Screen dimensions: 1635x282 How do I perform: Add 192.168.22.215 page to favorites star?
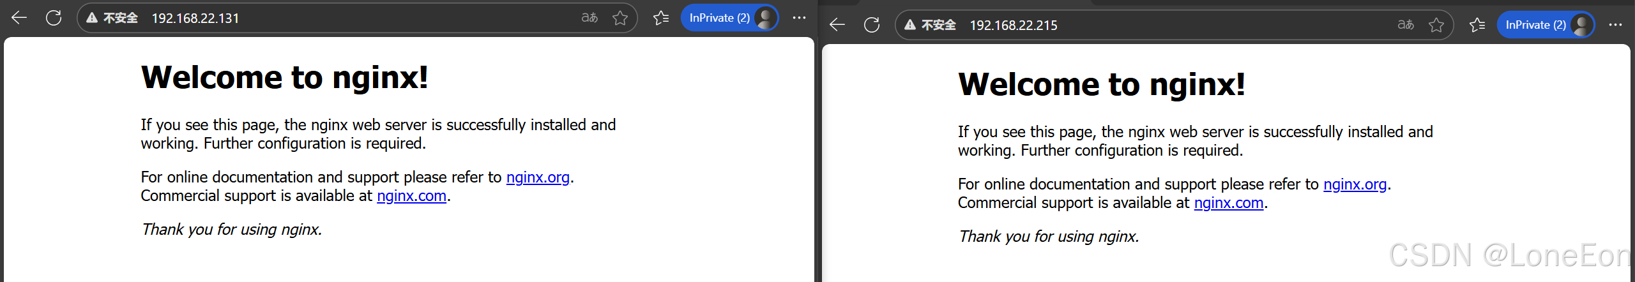(1436, 25)
